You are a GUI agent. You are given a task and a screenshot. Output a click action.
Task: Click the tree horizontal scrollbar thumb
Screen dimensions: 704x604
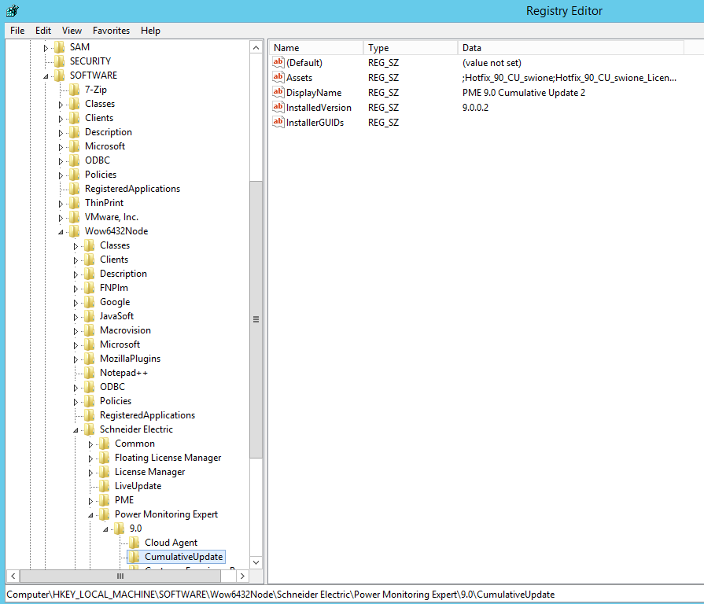click(x=120, y=576)
